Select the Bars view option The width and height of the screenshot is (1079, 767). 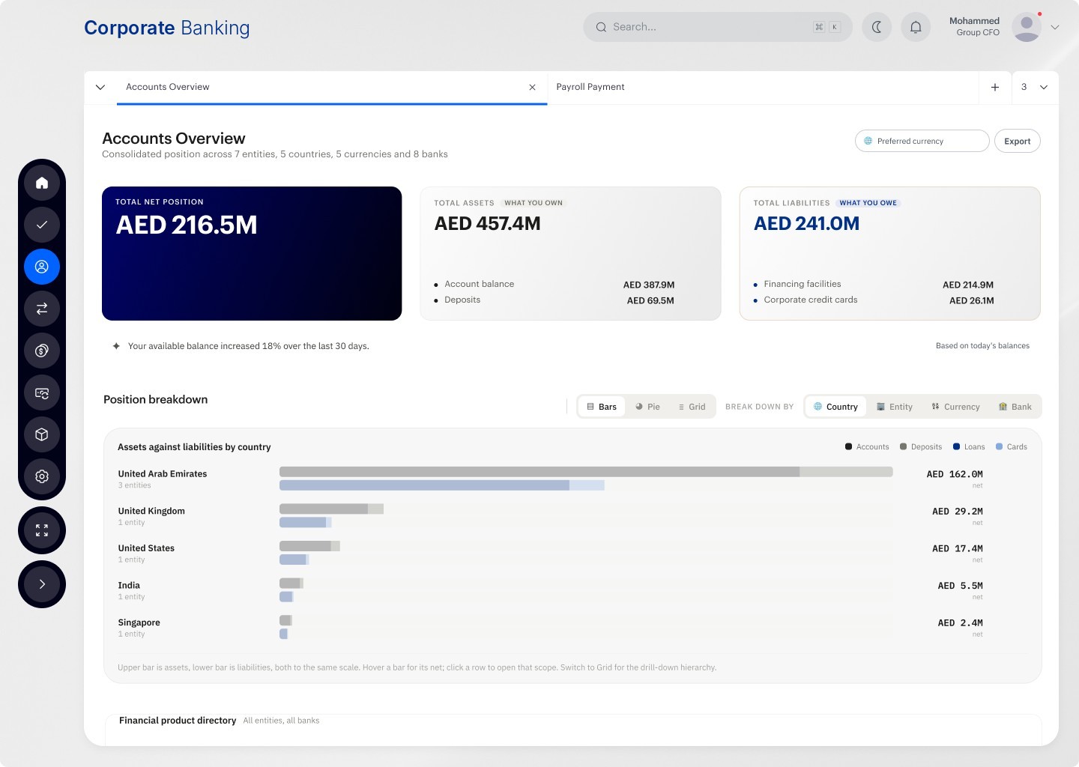point(602,407)
